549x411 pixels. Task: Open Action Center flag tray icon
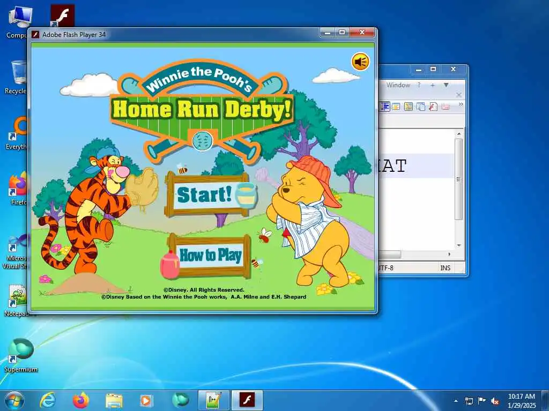[482, 401]
